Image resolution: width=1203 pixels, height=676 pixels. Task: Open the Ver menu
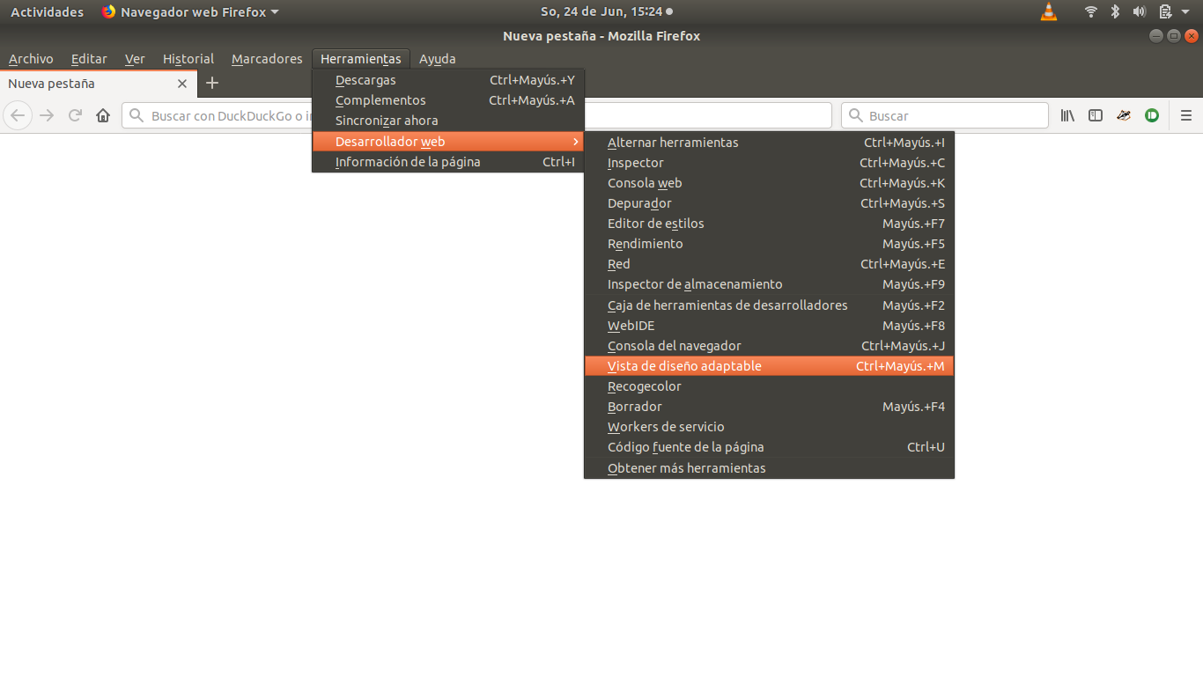(x=135, y=59)
